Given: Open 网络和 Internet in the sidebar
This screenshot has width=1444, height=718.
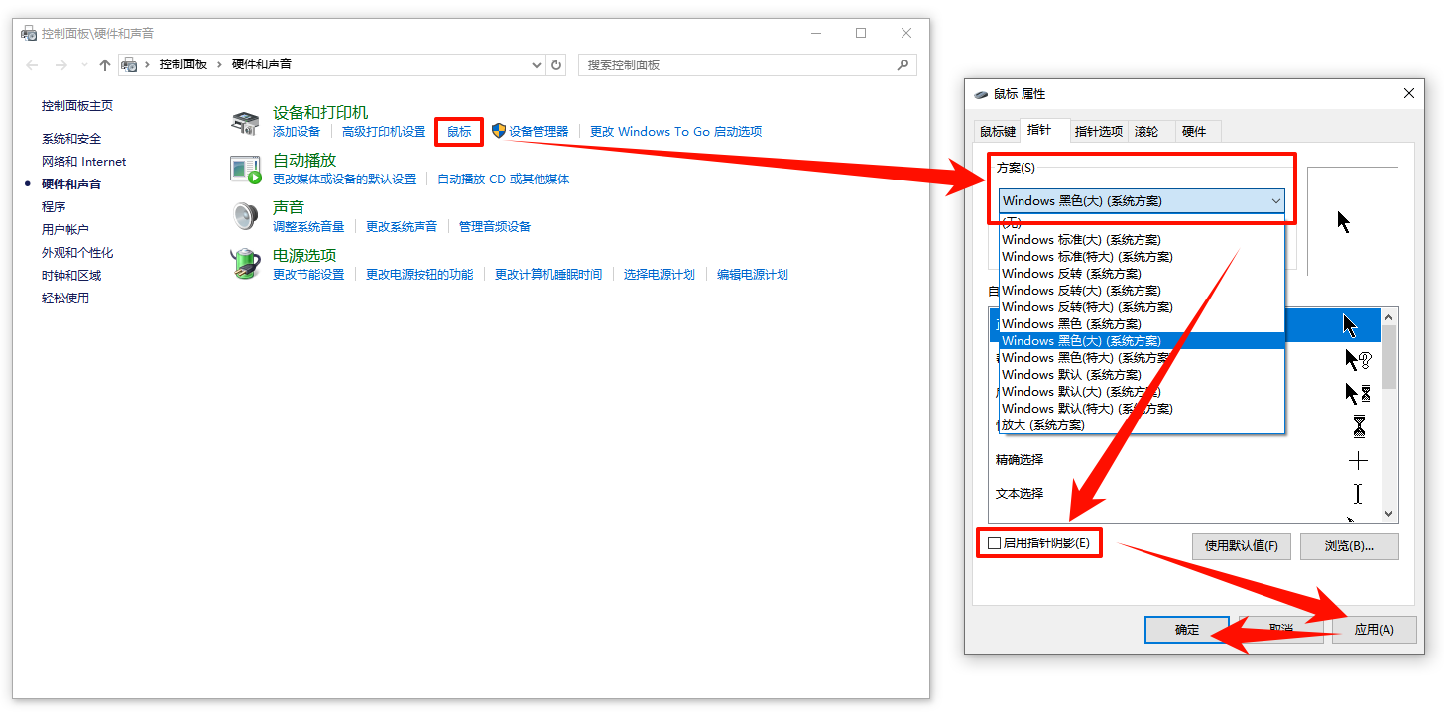Looking at the screenshot, I should pyautogui.click(x=84, y=162).
